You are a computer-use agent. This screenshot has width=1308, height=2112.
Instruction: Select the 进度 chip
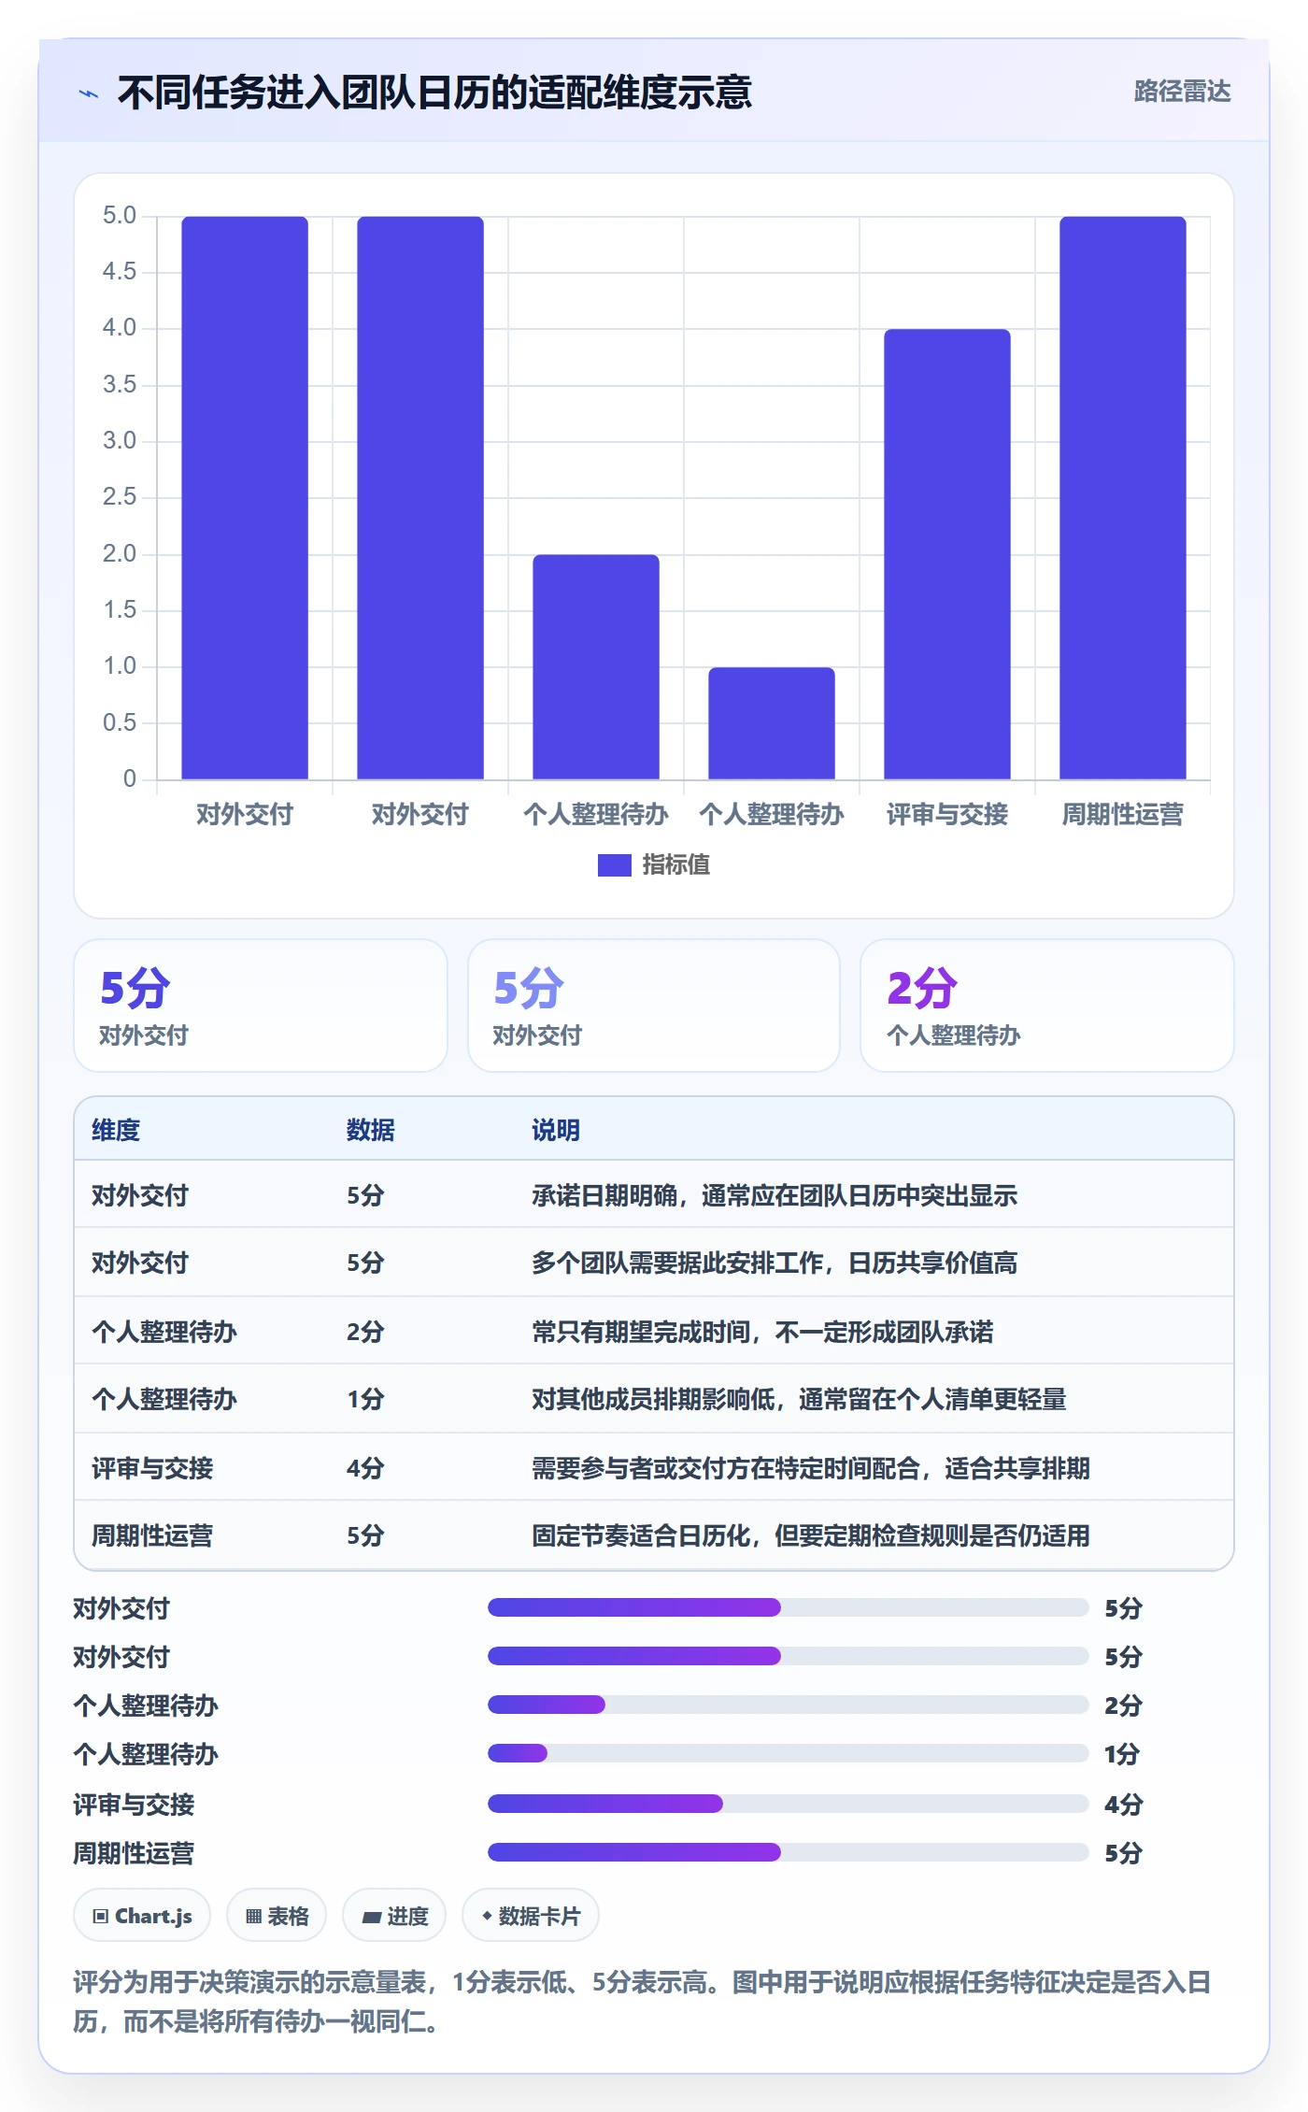click(394, 1916)
